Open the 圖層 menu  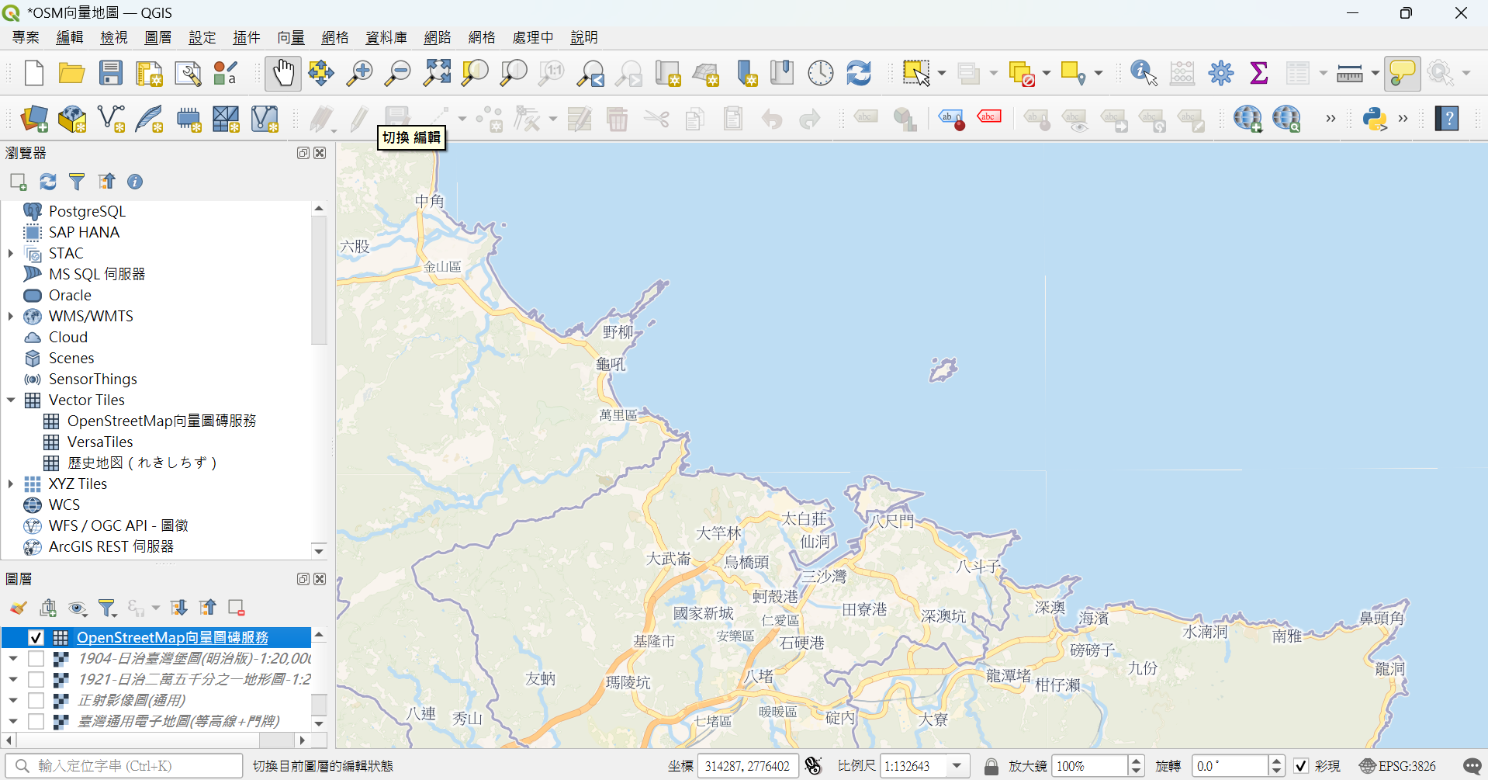pos(158,37)
